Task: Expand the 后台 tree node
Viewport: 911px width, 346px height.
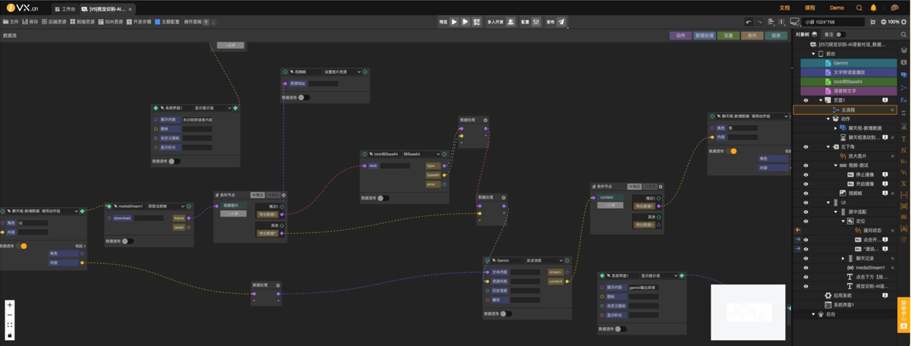Action: tap(813, 314)
